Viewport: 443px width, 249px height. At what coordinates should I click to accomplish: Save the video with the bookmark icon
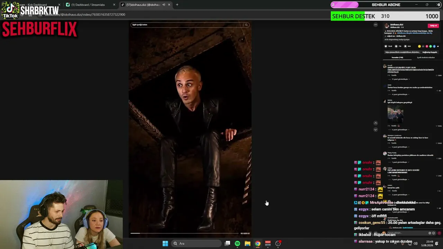click(405, 46)
